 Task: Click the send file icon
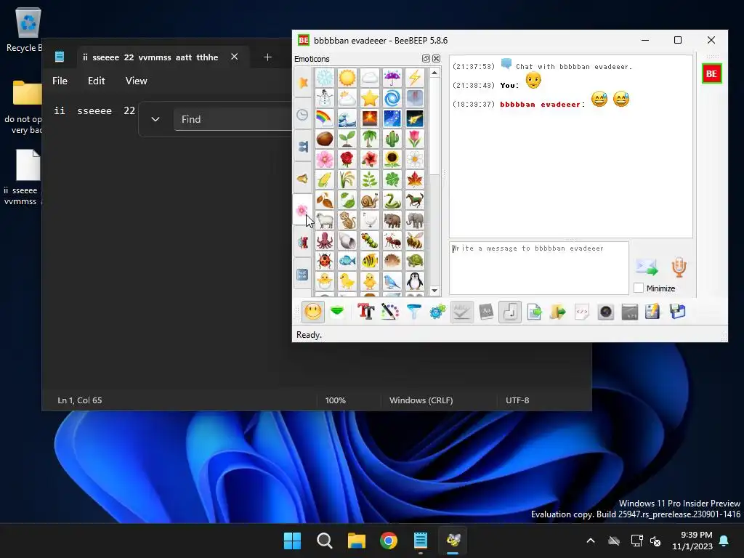tap(534, 312)
